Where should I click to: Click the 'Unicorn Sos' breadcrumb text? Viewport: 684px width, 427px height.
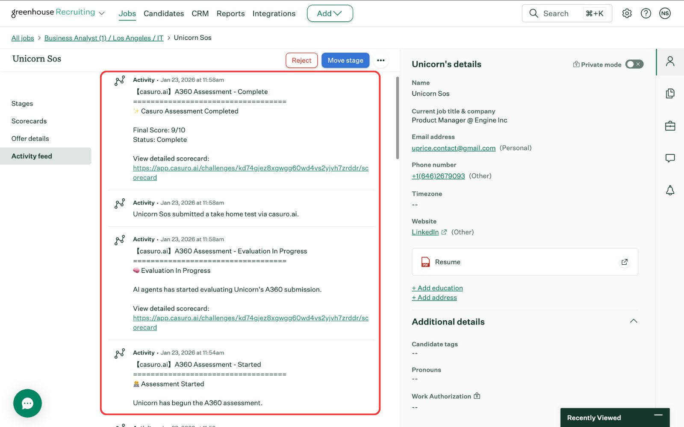[192, 38]
